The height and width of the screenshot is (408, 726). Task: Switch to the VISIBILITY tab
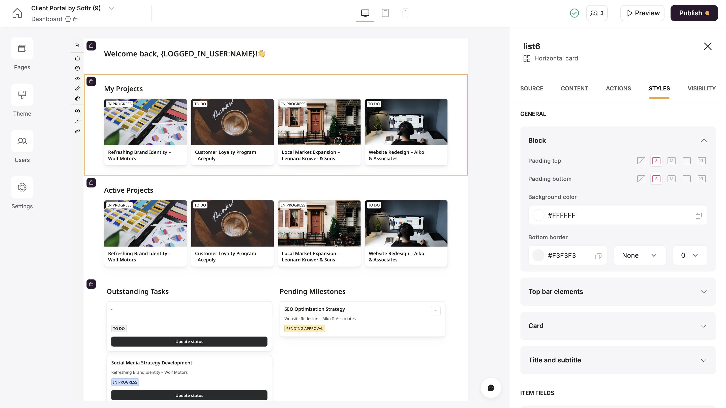pyautogui.click(x=701, y=88)
